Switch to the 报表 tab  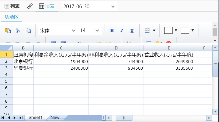(x=47, y=6)
